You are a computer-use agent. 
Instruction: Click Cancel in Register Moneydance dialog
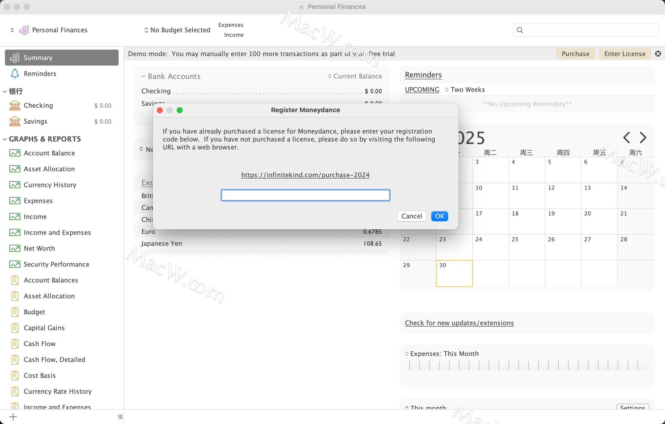[411, 216]
